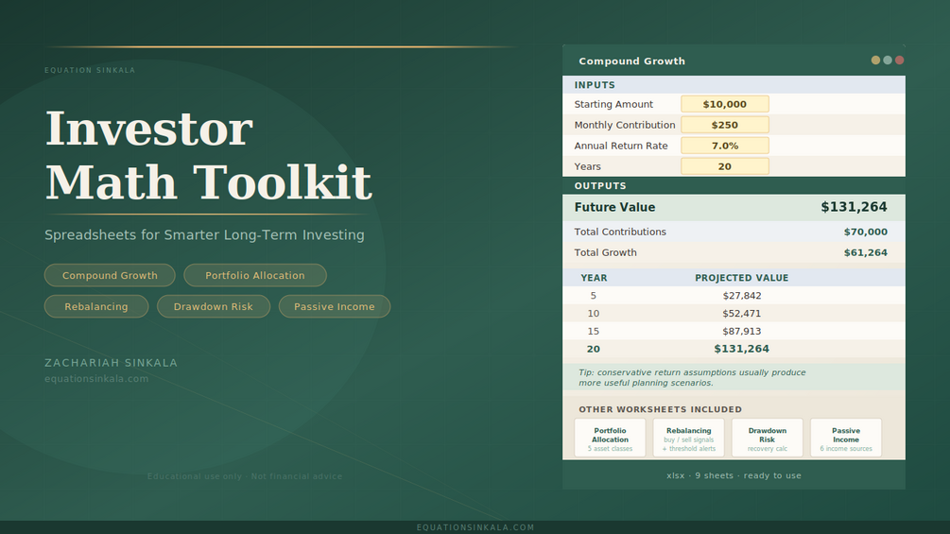Click the PROJECTED VALUE column header
This screenshot has height=534, width=950.
pos(742,278)
